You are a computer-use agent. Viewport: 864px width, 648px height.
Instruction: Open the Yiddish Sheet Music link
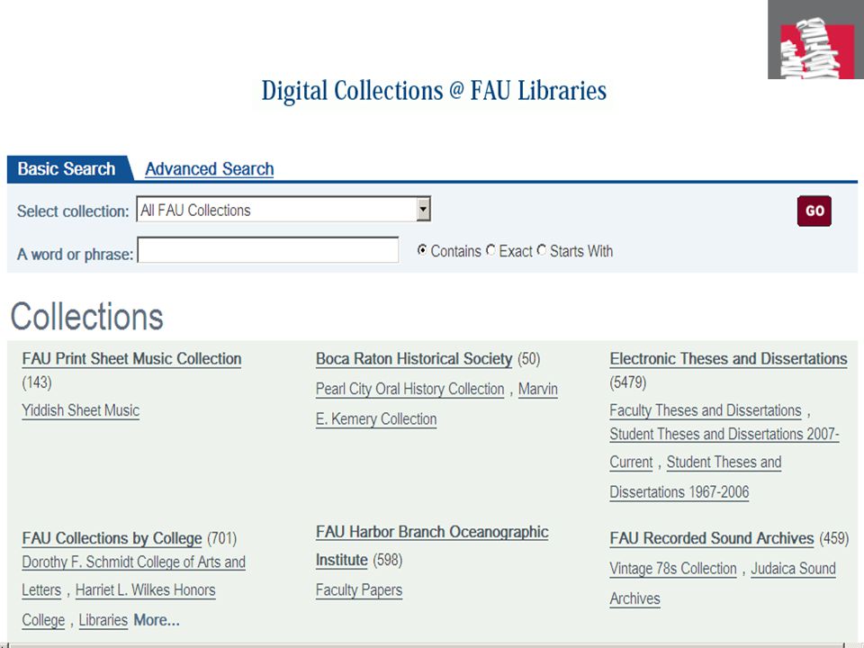[80, 410]
